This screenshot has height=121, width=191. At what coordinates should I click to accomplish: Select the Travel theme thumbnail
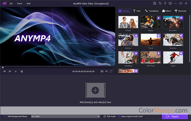151,40
